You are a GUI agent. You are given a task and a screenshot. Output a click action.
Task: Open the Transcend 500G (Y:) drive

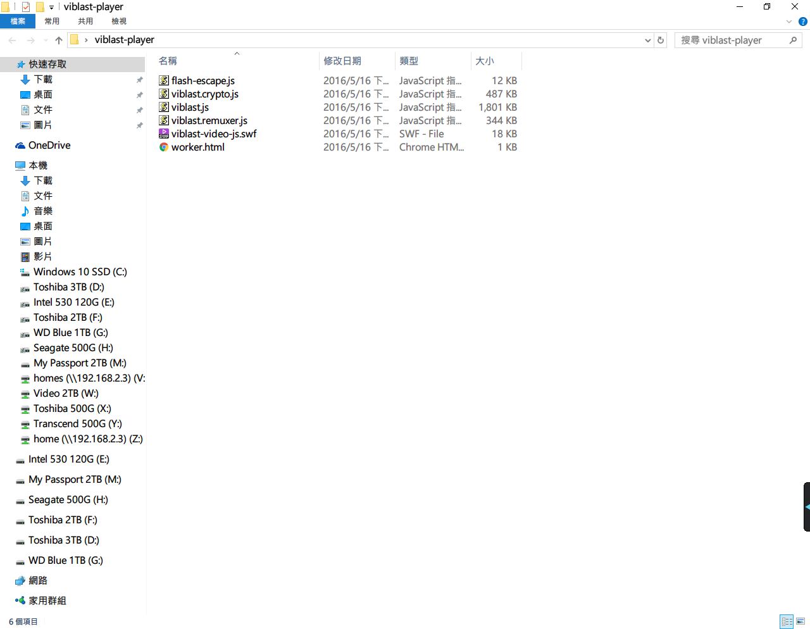pos(78,423)
